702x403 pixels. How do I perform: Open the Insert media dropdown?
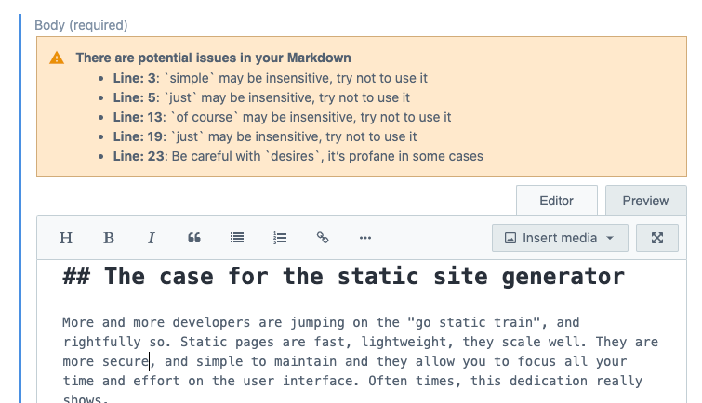[x=560, y=238]
